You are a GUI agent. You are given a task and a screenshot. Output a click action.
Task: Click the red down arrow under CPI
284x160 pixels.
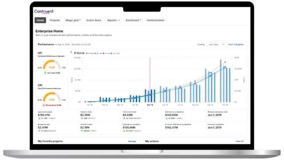pos(45,105)
